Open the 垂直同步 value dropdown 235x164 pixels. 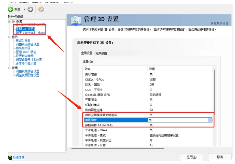click(x=210, y=120)
